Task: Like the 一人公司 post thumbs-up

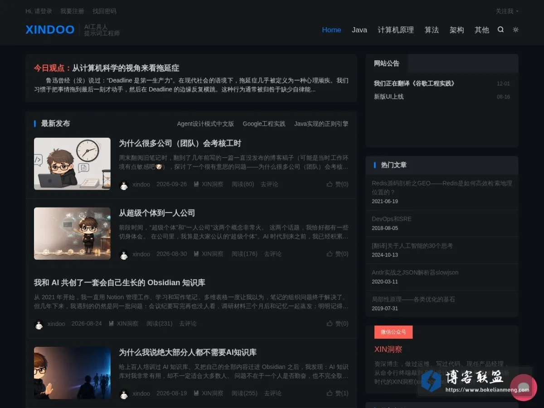Action: point(337,254)
